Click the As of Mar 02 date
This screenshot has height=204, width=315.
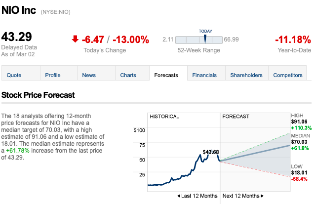[18, 54]
